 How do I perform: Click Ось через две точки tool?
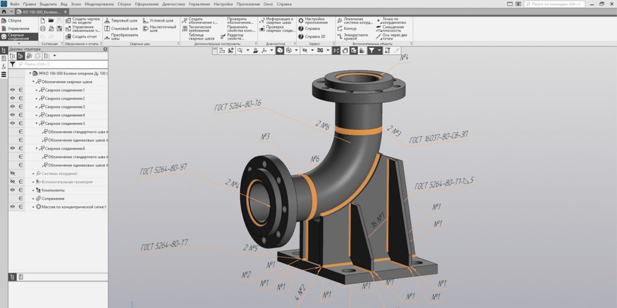392,37
